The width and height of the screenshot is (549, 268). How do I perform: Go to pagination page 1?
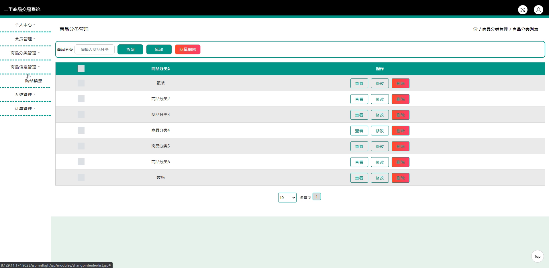click(x=317, y=197)
